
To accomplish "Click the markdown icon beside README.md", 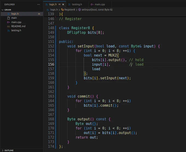I will click(x=8, y=26).
